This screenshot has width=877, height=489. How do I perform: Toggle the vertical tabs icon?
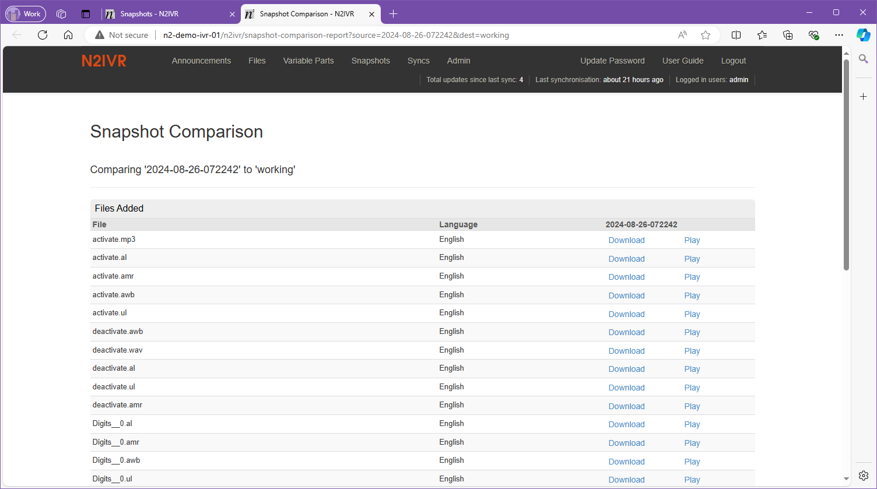click(86, 14)
